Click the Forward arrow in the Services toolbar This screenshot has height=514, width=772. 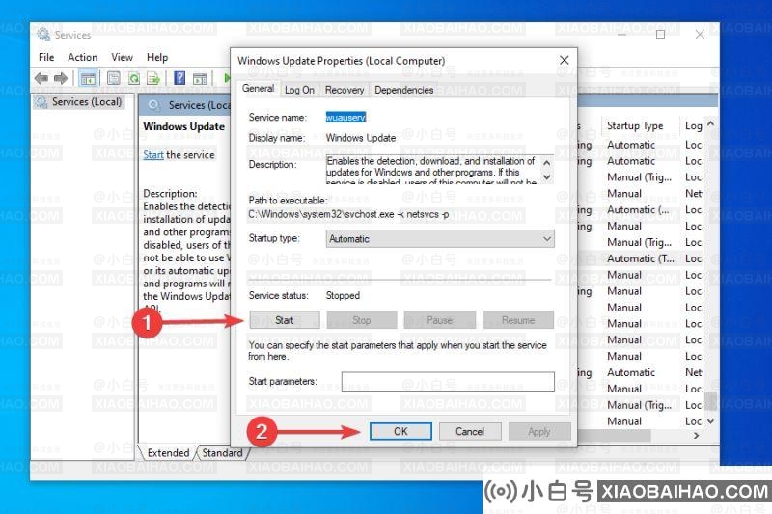pos(61,78)
